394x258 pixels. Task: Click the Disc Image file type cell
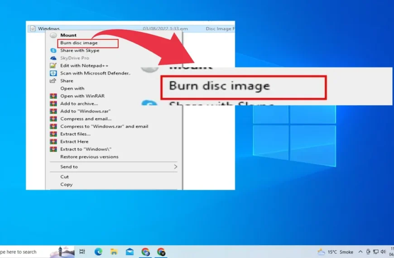tap(221, 29)
